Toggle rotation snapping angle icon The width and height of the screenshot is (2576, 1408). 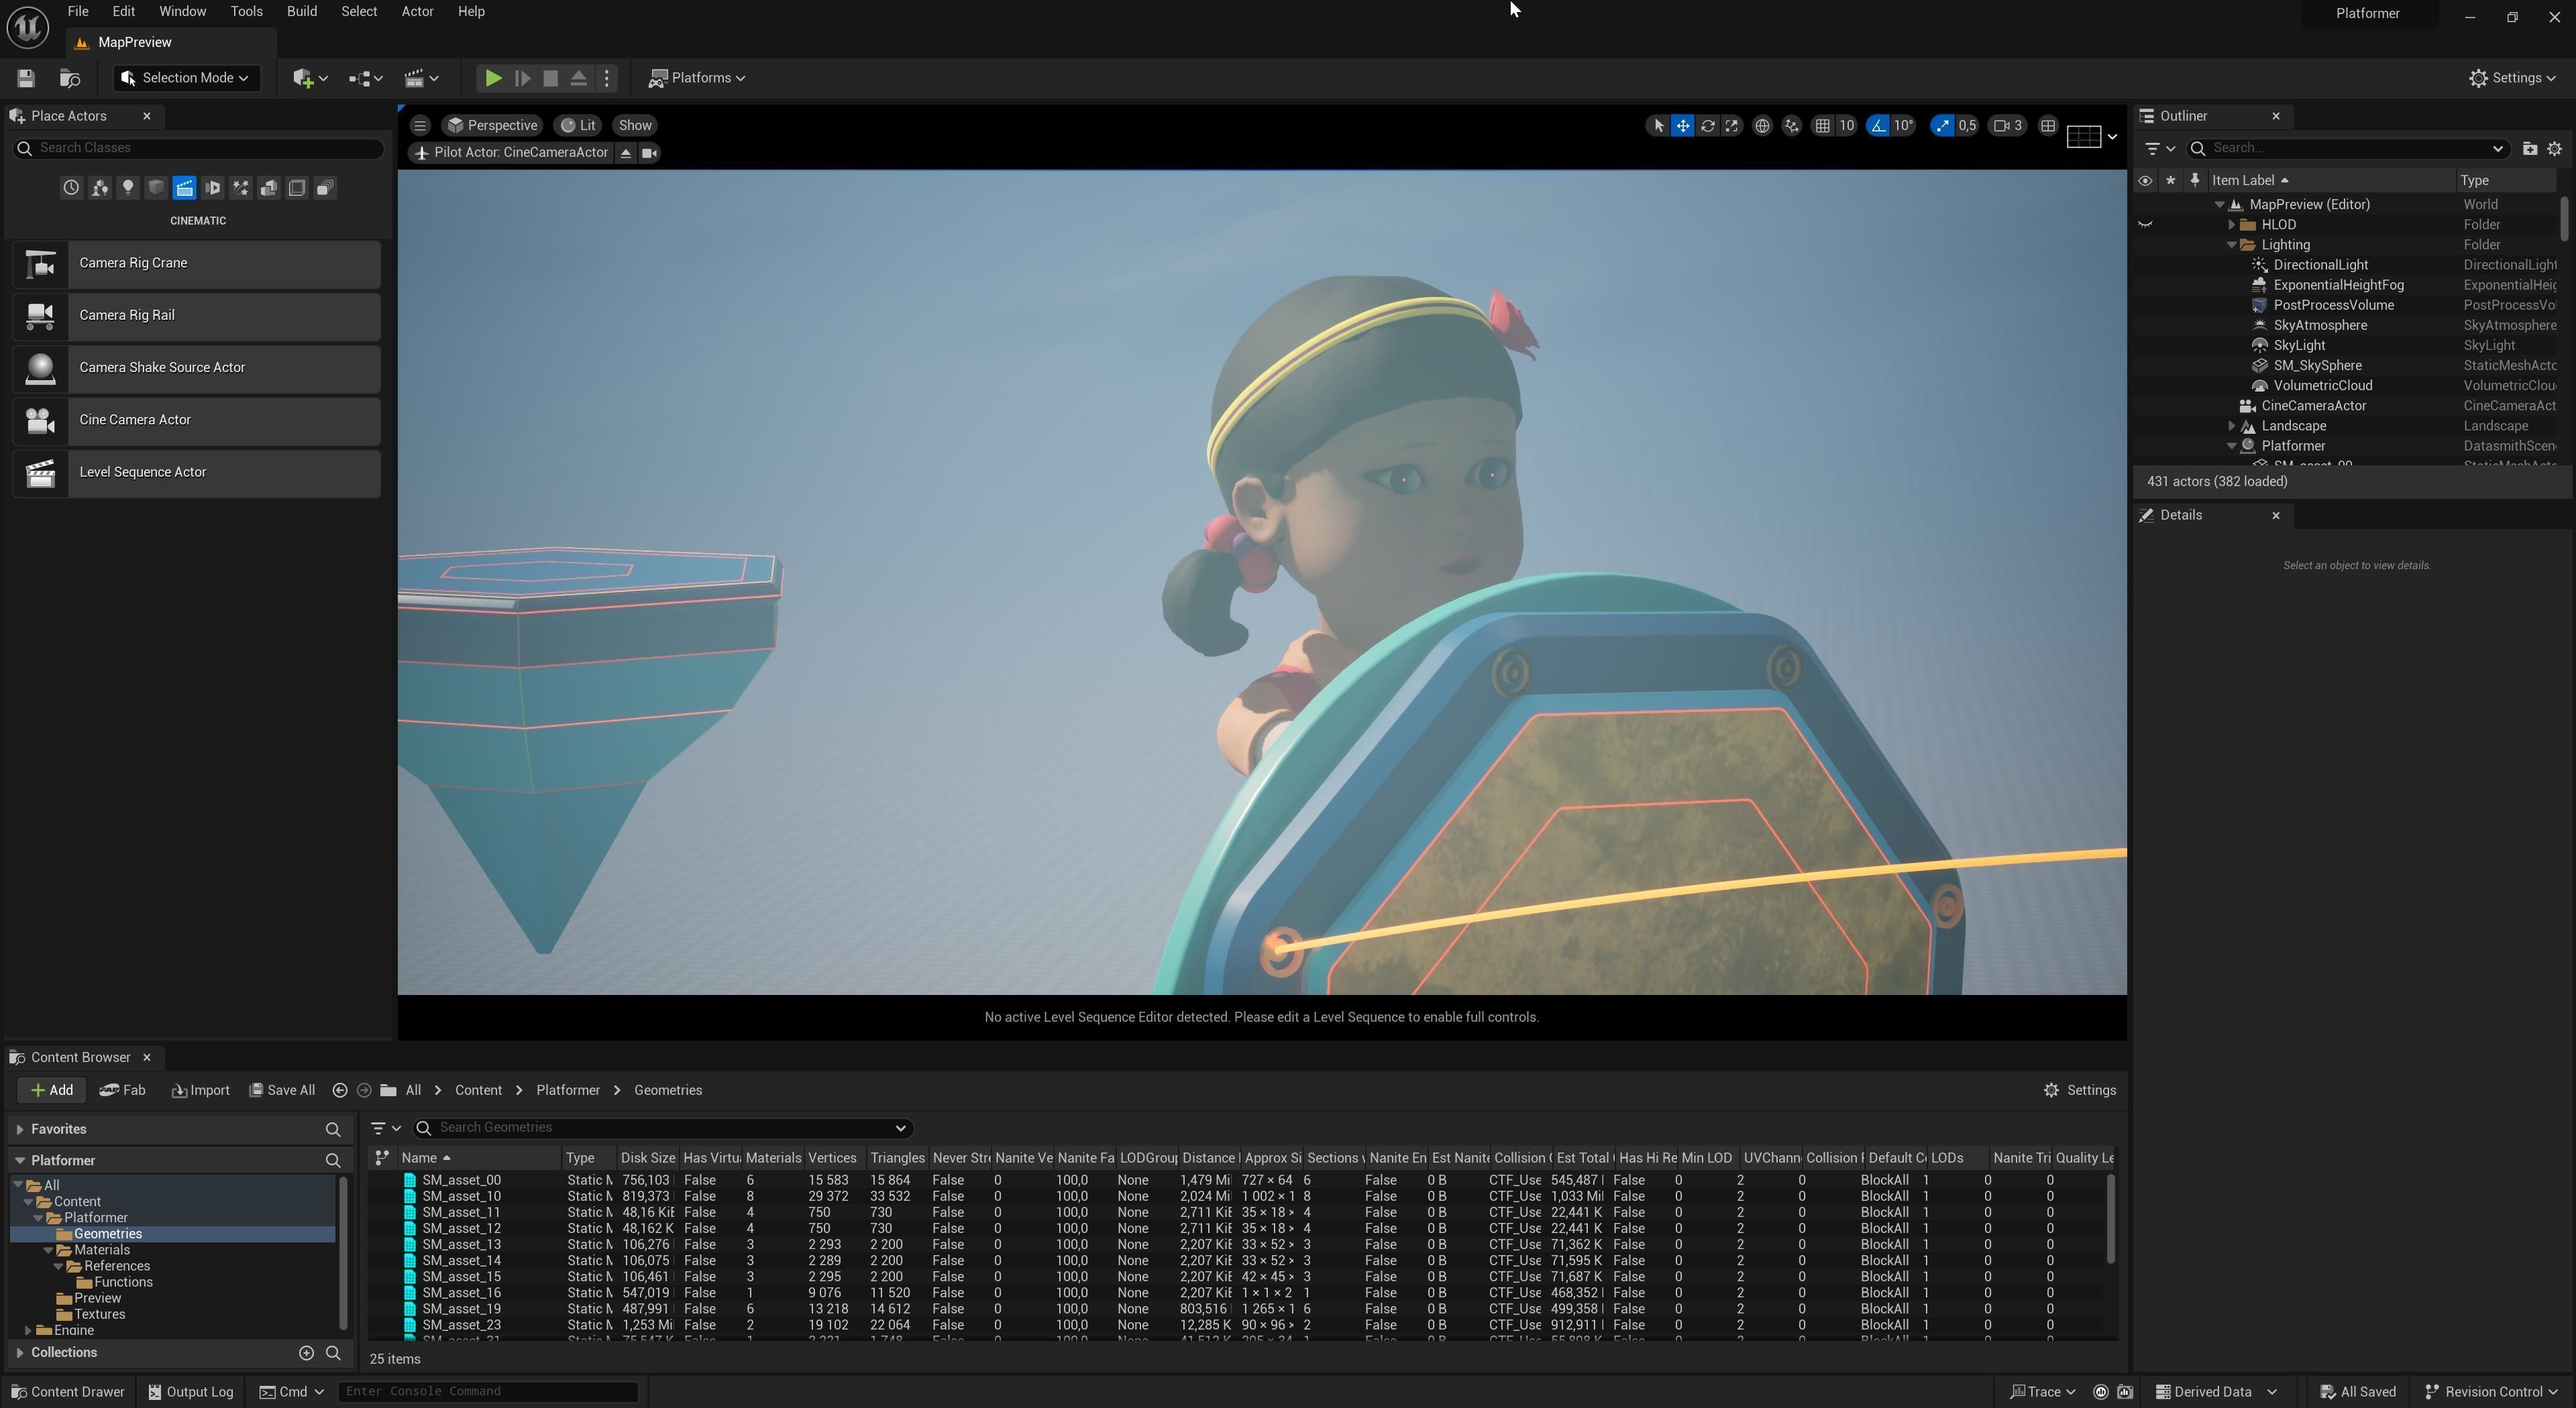[1878, 126]
